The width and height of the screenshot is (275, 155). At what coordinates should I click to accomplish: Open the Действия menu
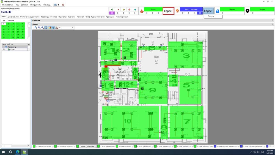click(24, 5)
